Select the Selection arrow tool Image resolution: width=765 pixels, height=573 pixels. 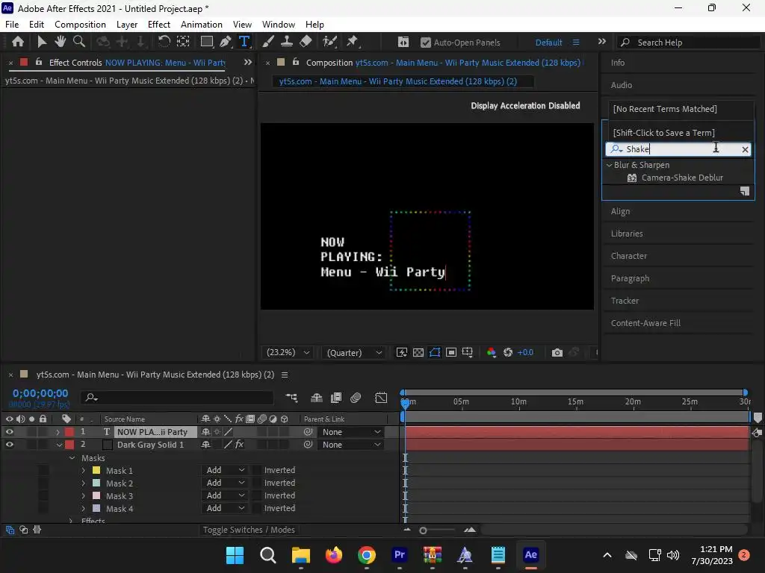coord(42,42)
